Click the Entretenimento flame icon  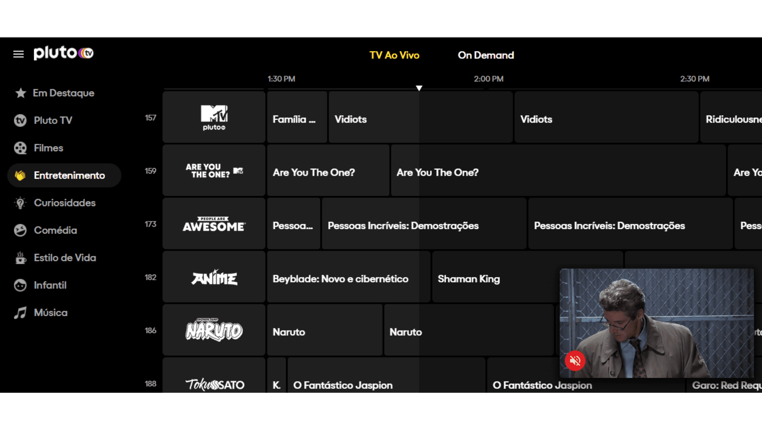[19, 175]
